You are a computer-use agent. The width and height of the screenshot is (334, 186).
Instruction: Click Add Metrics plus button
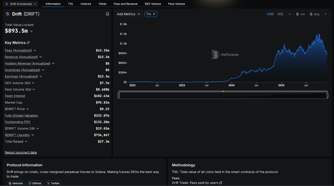139,14
